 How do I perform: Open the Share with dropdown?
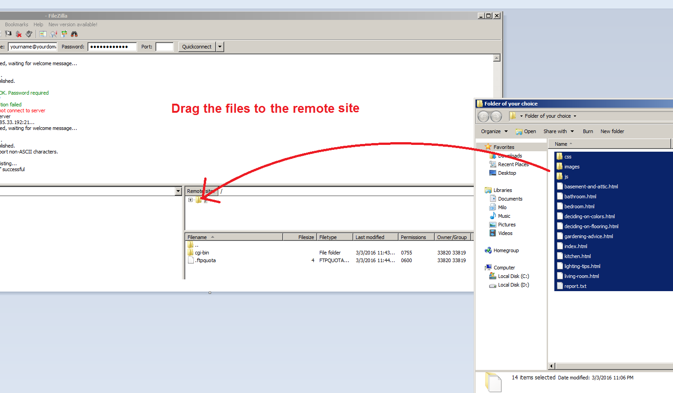[558, 131]
